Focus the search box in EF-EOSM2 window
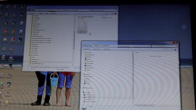Screen dimensions: 196x110 tap(164, 46)
